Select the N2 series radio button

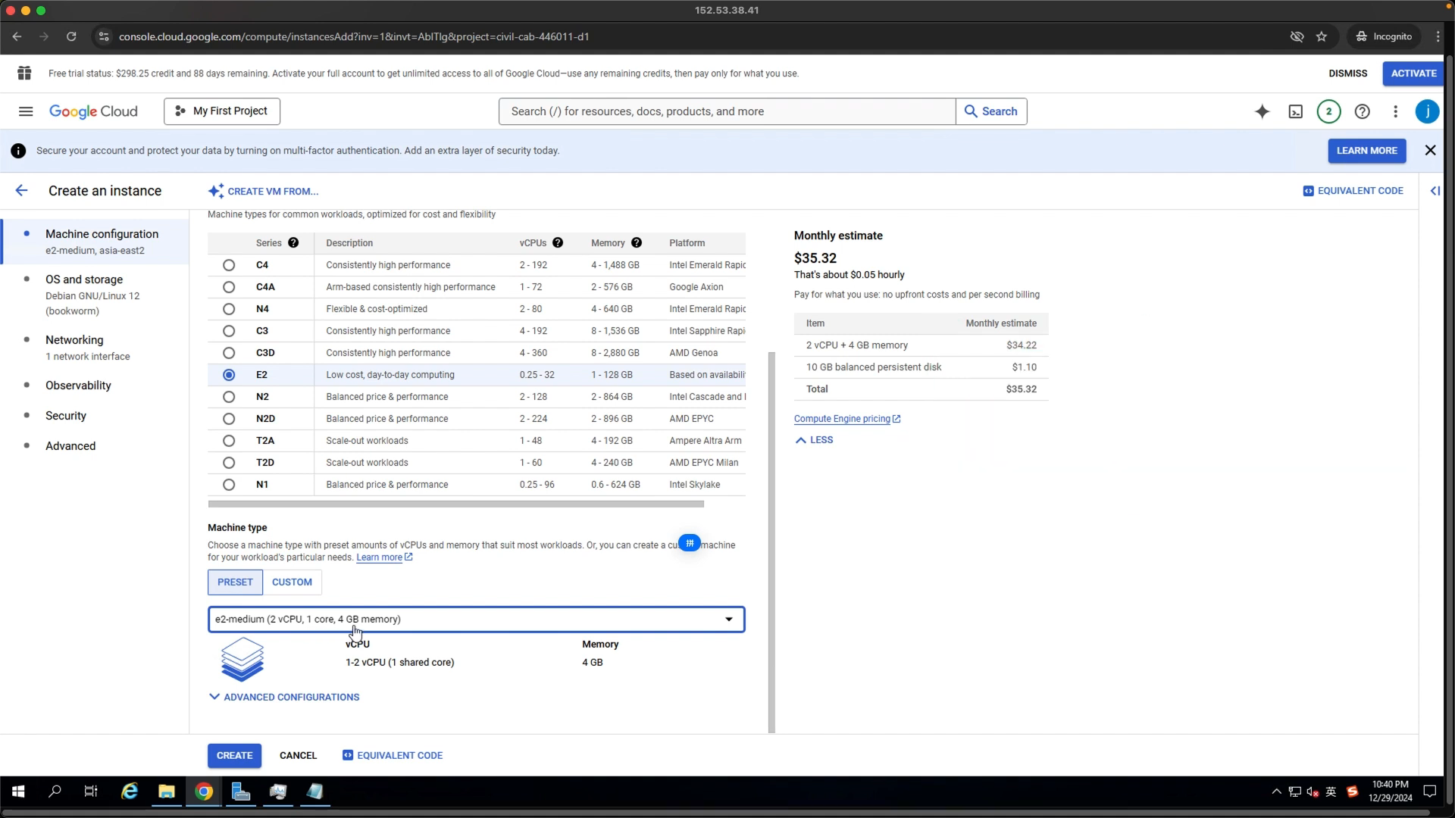229,397
